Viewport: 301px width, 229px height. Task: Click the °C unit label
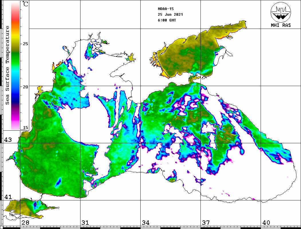point(25,4)
